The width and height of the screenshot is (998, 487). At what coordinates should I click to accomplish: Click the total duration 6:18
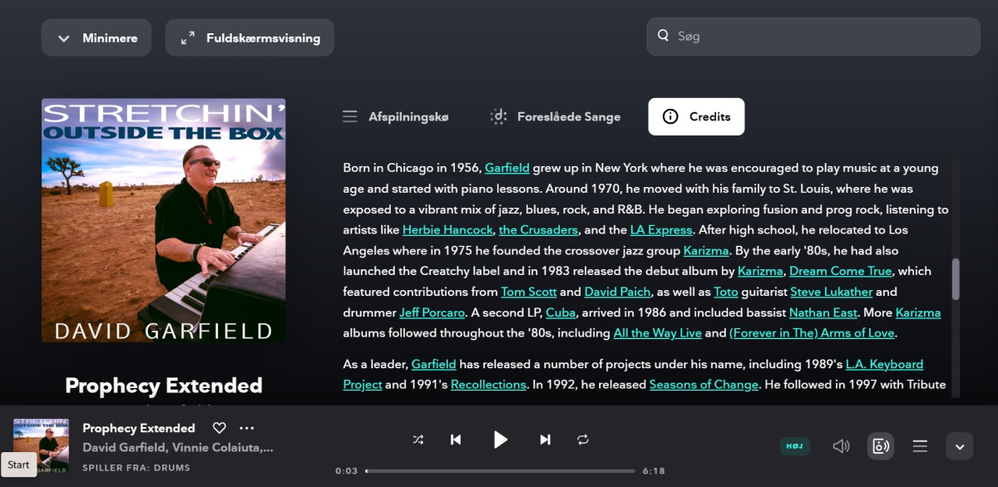tap(654, 471)
